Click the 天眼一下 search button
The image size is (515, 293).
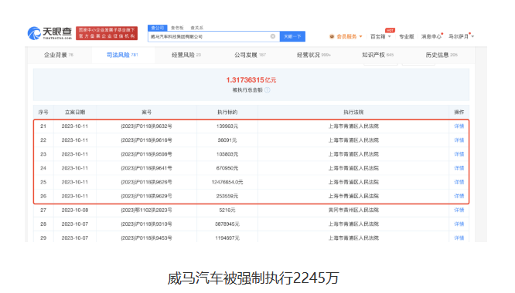pyautogui.click(x=292, y=36)
